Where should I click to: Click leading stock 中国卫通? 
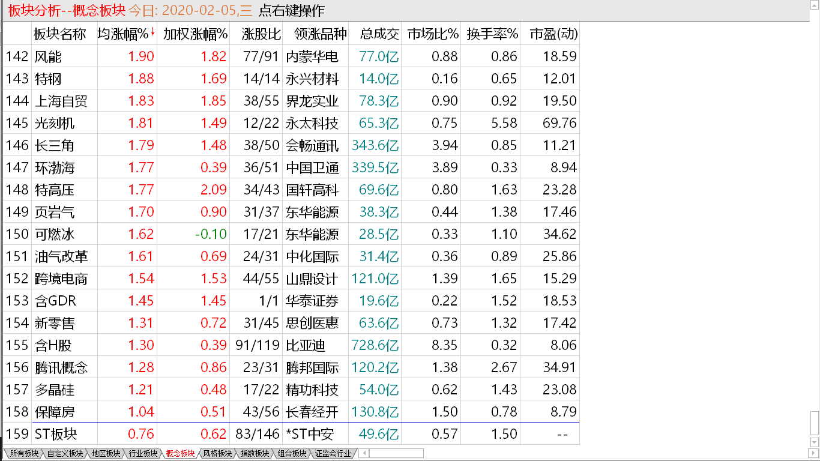(312, 167)
